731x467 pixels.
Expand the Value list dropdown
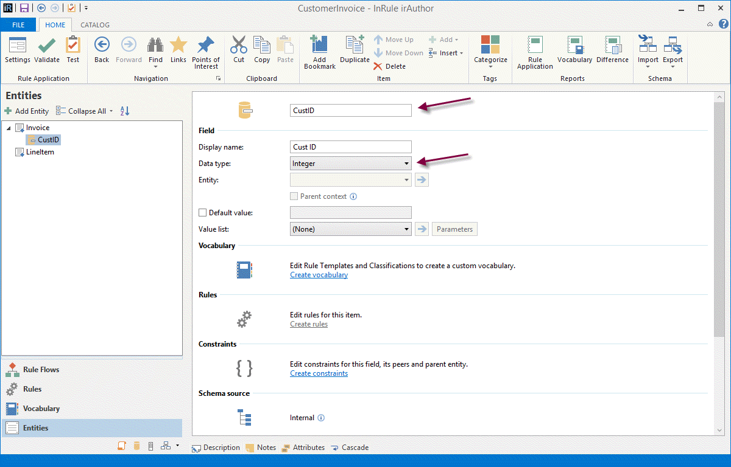pyautogui.click(x=406, y=229)
